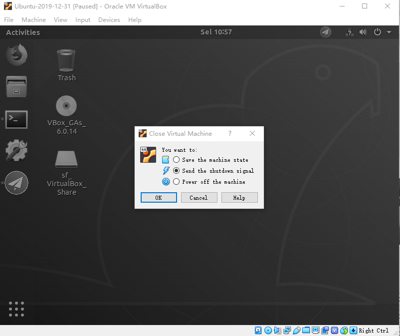
Task: Confirm the dialog with OK
Action: pyautogui.click(x=159, y=198)
